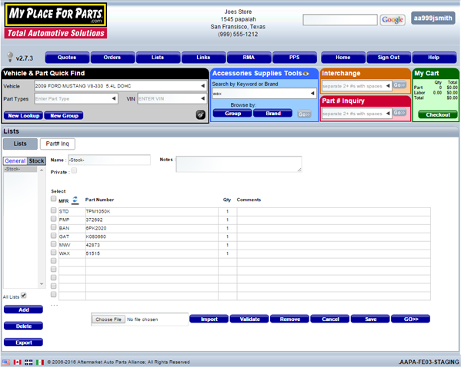Screen dimensions: 461x367
Task: Open the Part Types dropdown arrow
Action: click(114, 98)
